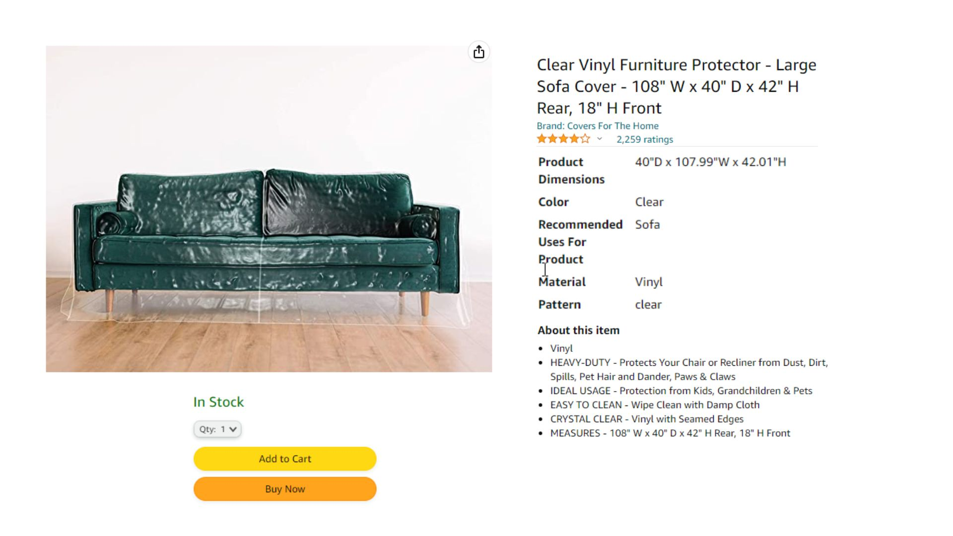Click the Recommended Uses Sofa value
Image resolution: width=953 pixels, height=536 pixels.
click(x=647, y=224)
